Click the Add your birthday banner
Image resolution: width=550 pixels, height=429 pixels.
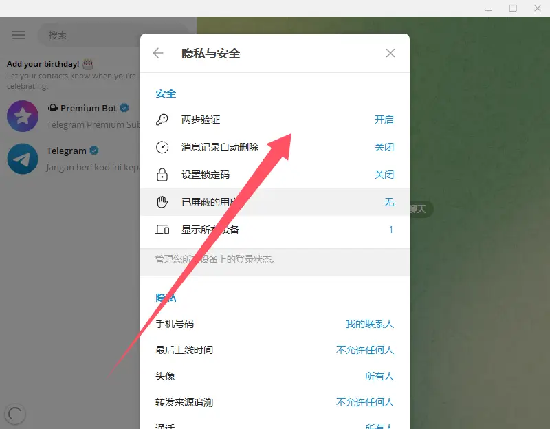pyautogui.click(x=69, y=74)
